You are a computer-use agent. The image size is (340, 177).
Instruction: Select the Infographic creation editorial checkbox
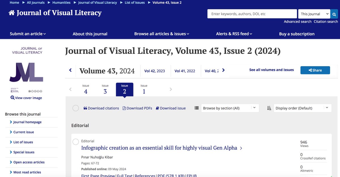click(x=76, y=142)
